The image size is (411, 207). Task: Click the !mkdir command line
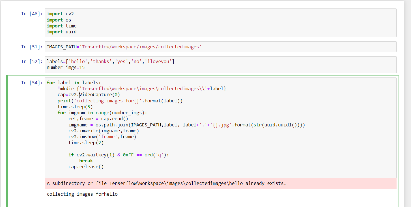[x=142, y=89]
